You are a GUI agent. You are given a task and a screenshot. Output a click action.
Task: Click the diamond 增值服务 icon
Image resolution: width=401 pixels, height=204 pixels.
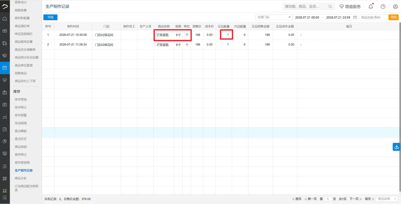point(341,7)
